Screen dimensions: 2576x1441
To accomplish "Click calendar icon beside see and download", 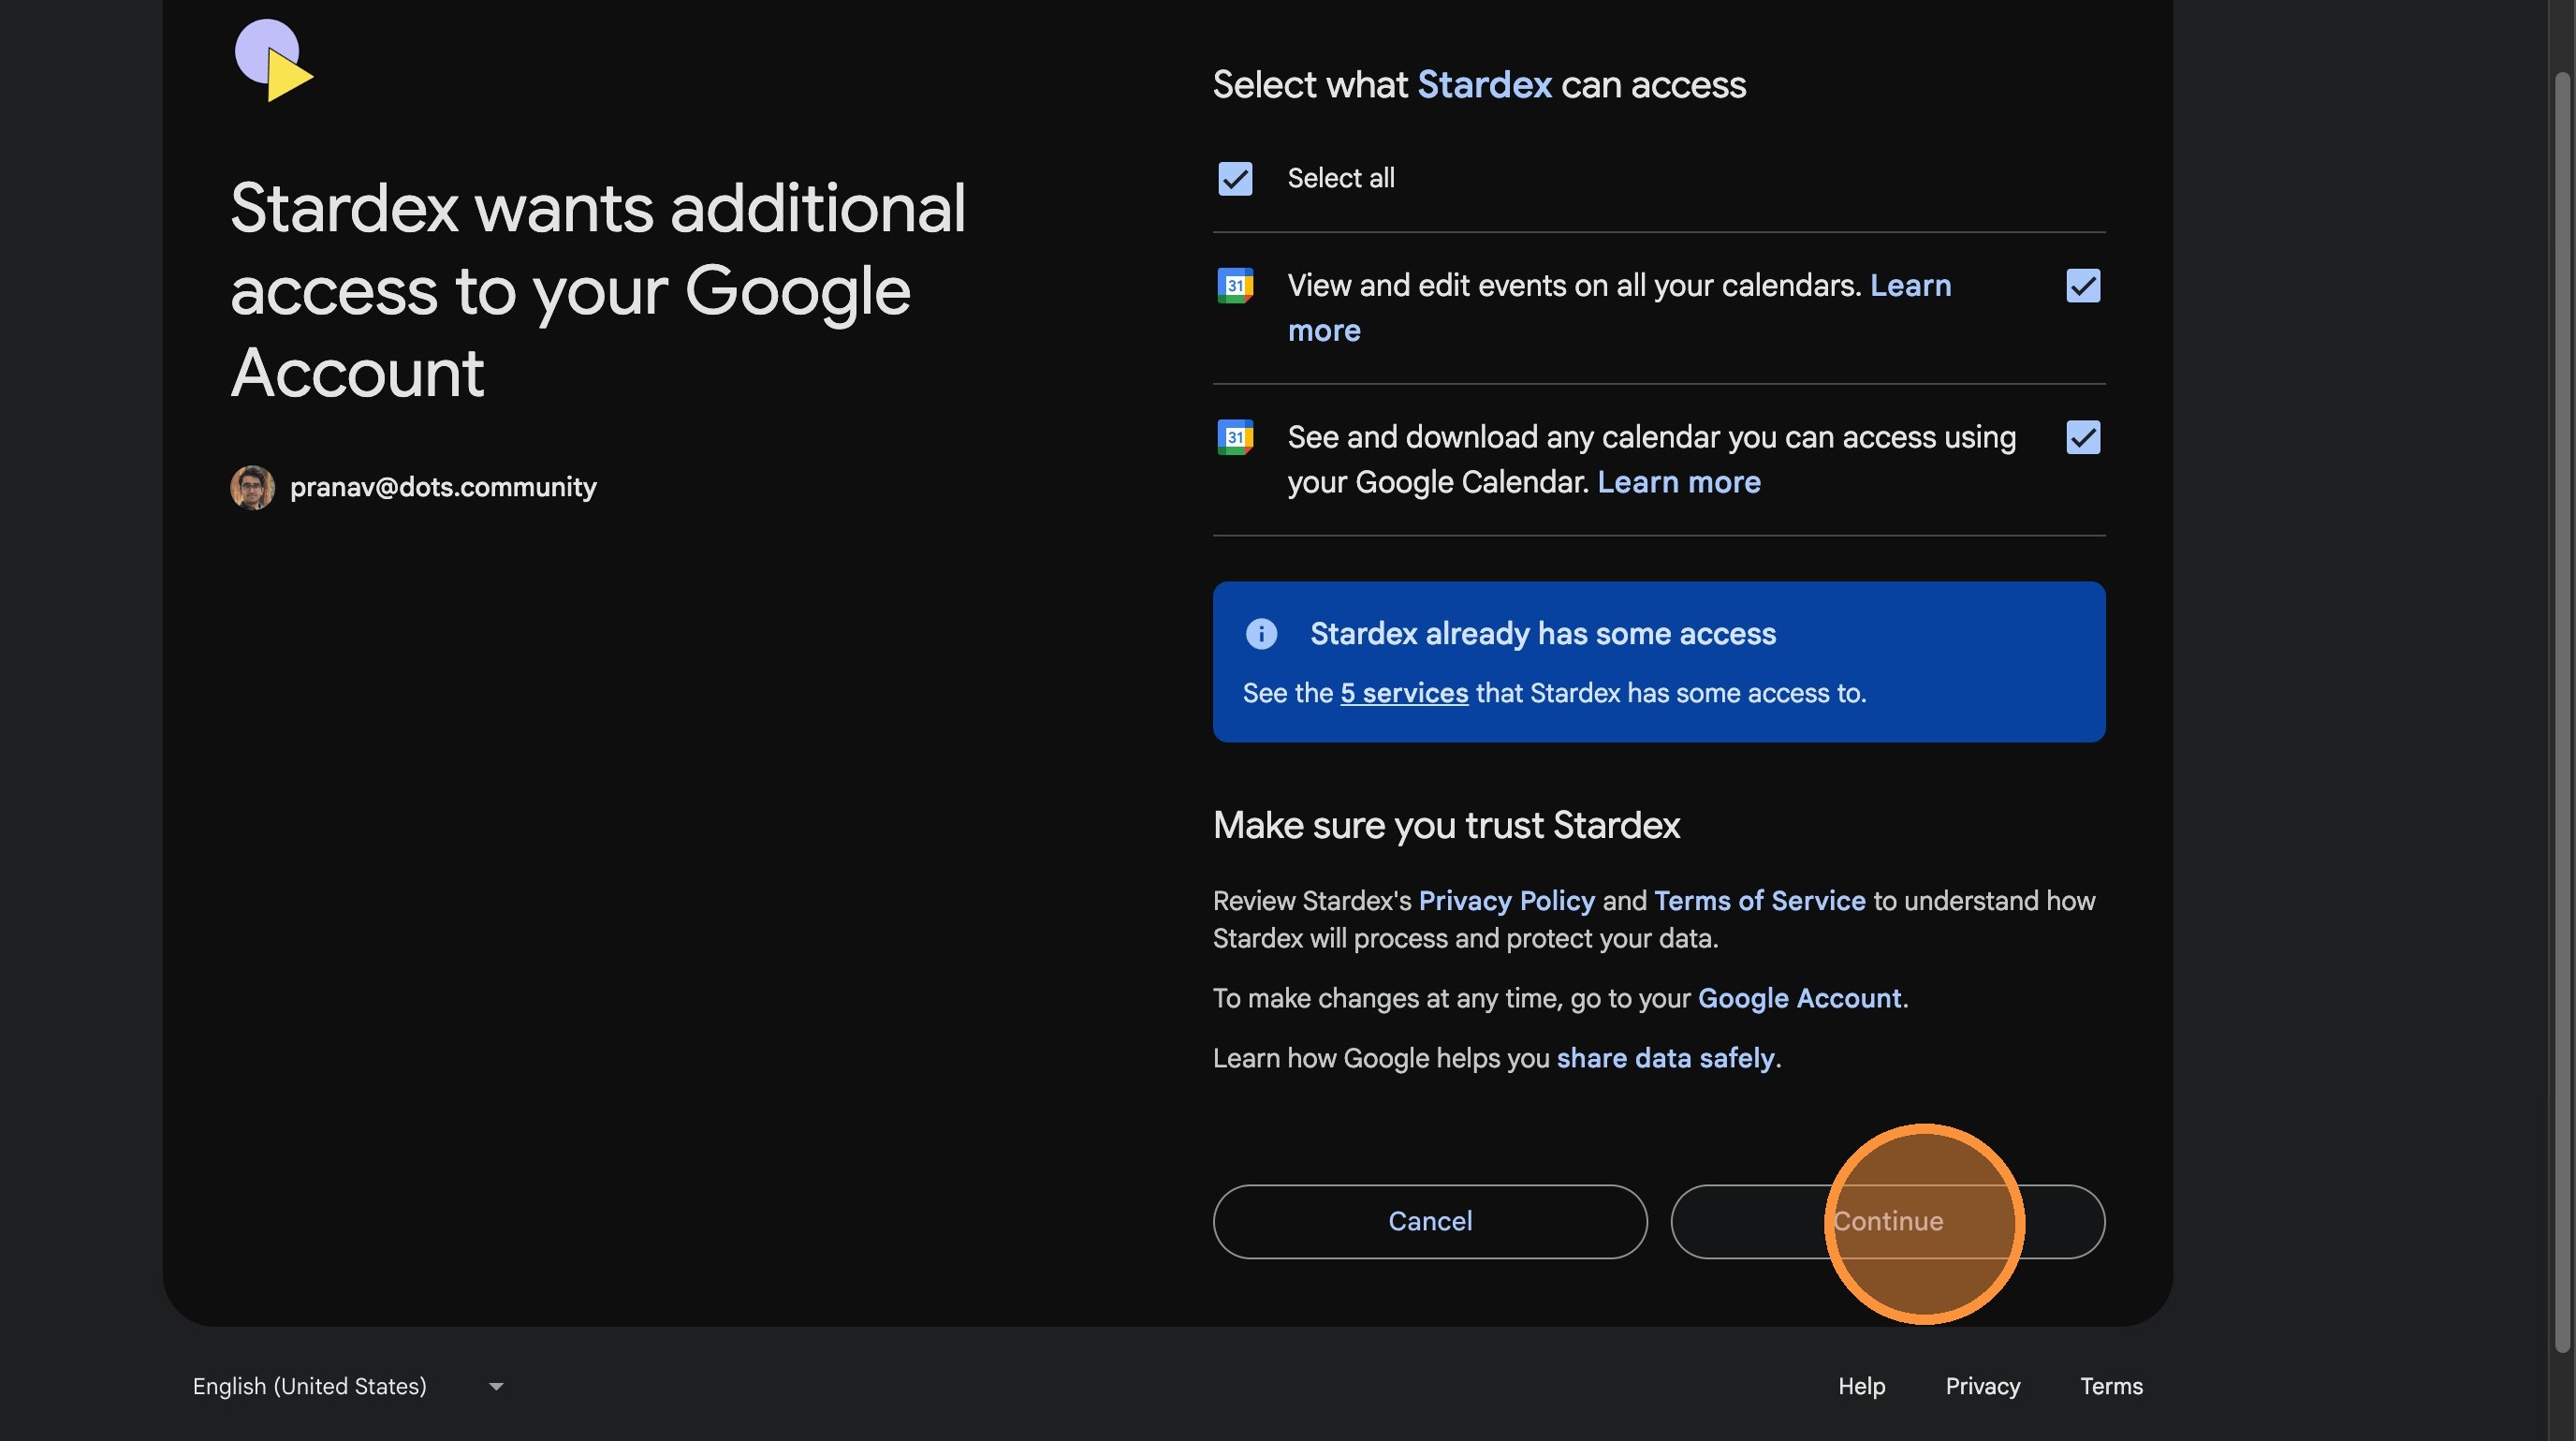I will [1235, 437].
